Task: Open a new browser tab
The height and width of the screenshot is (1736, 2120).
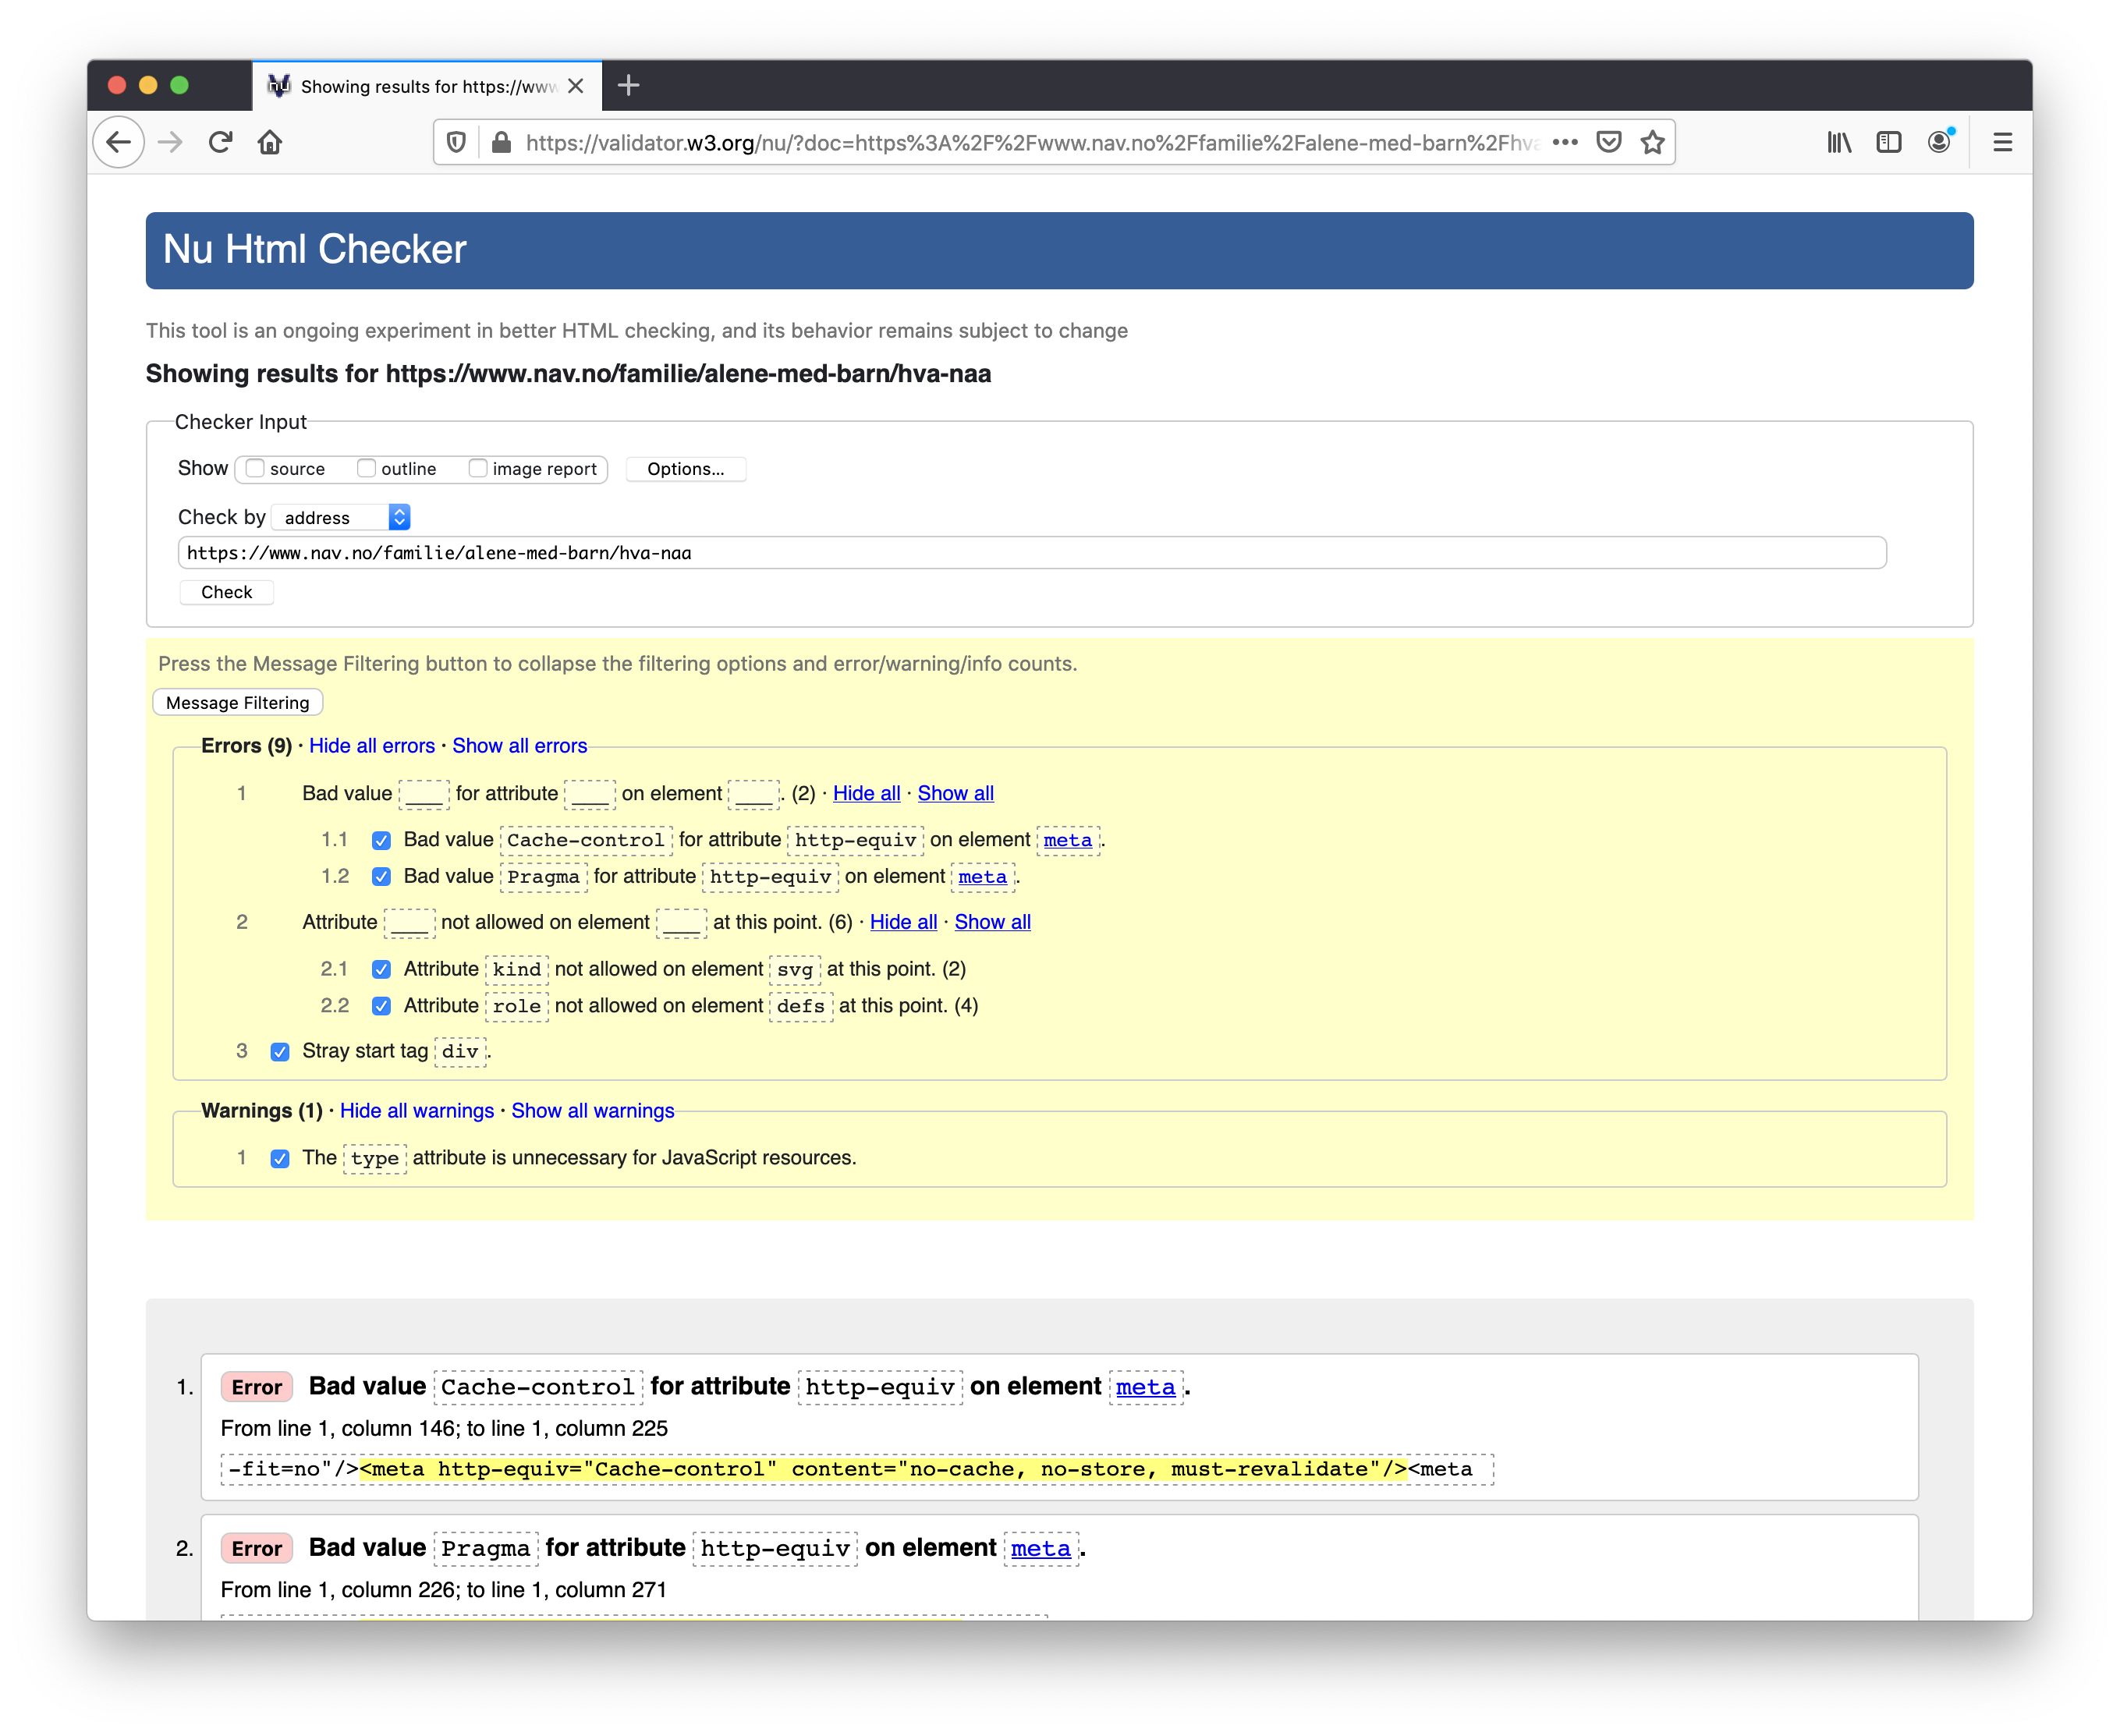Action: 628,86
